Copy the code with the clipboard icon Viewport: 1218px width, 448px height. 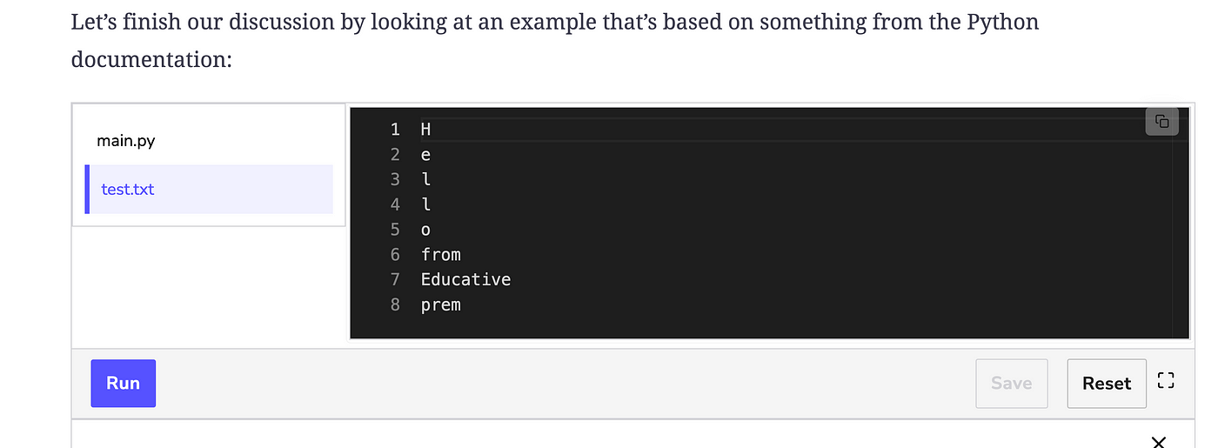pyautogui.click(x=1161, y=122)
